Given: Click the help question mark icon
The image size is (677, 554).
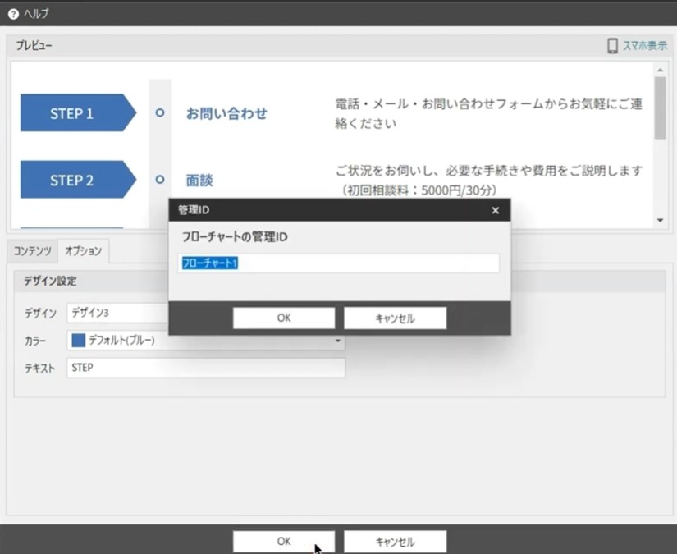Looking at the screenshot, I should 13,14.
